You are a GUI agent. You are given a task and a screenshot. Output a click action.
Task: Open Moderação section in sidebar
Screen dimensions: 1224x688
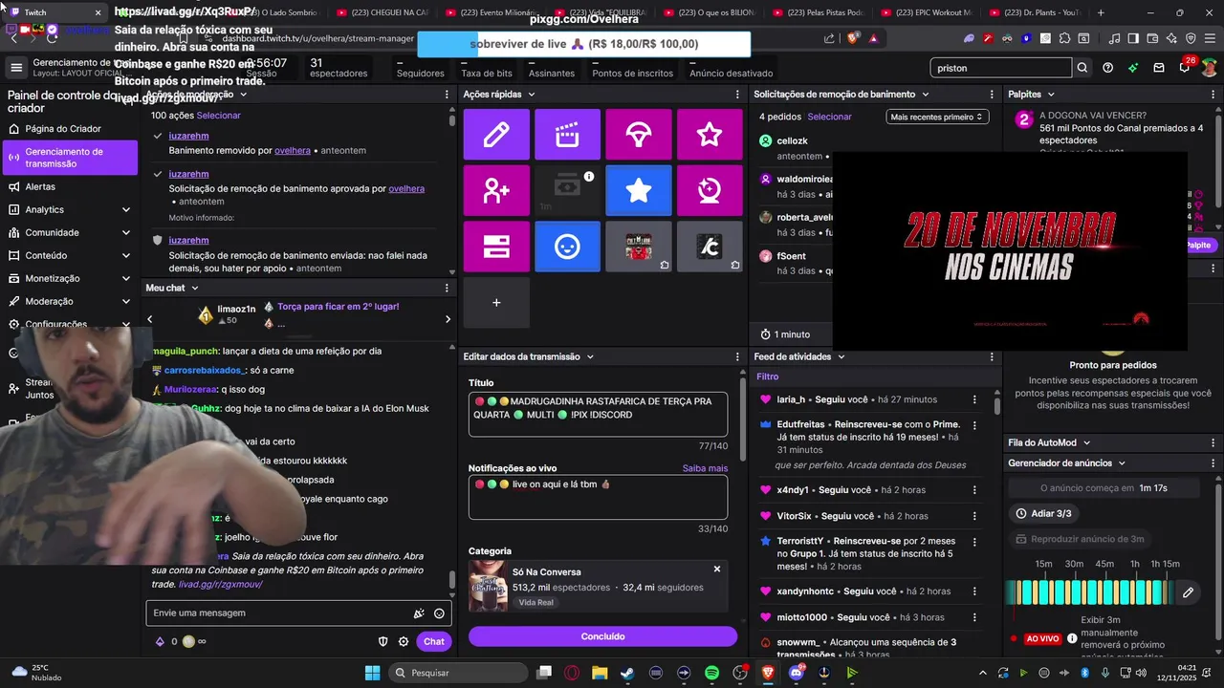tap(69, 301)
